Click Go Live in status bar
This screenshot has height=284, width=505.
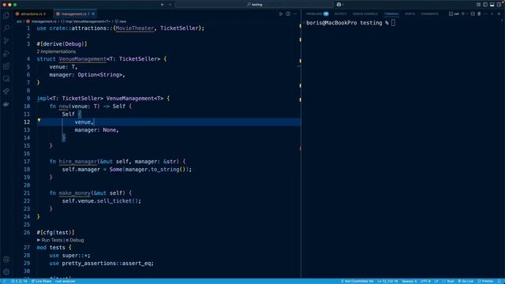pos(466,281)
